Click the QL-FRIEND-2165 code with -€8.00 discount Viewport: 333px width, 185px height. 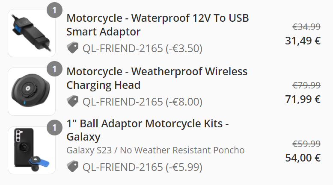click(x=142, y=102)
